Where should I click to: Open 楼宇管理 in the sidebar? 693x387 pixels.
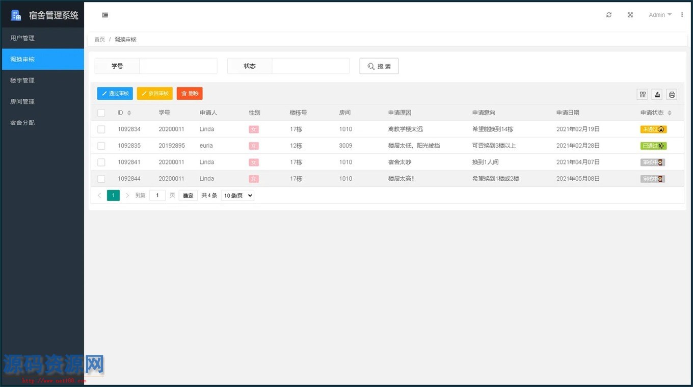22,80
